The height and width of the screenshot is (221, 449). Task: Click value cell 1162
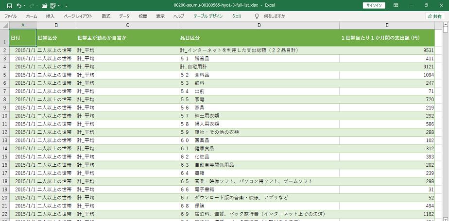[387, 214]
